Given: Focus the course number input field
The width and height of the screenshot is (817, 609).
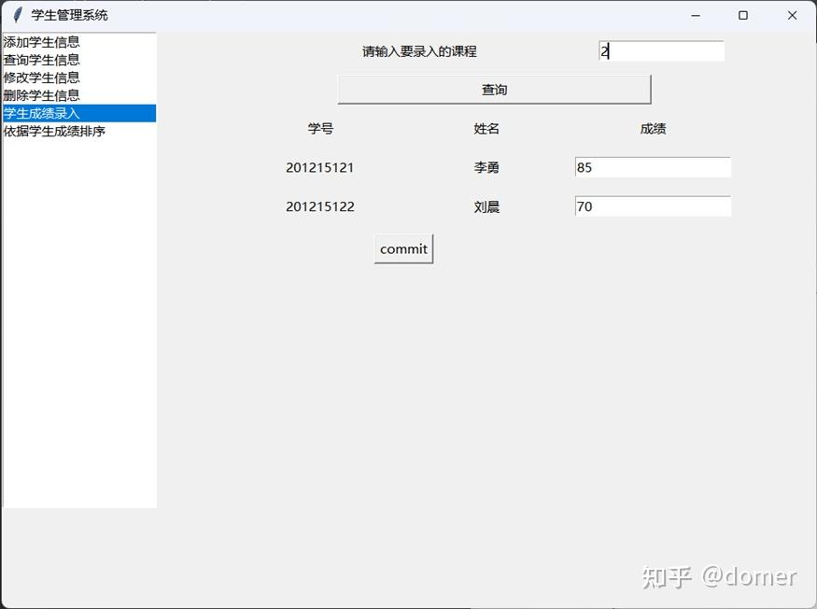Looking at the screenshot, I should point(661,51).
